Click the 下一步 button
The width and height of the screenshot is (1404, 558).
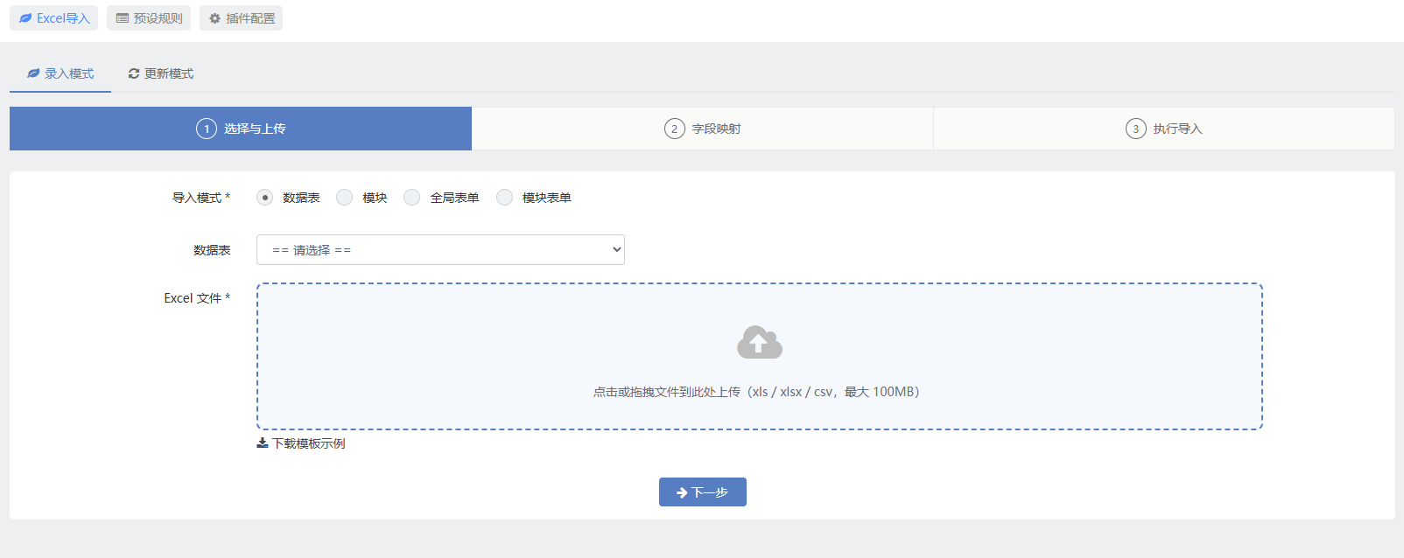[x=703, y=492]
